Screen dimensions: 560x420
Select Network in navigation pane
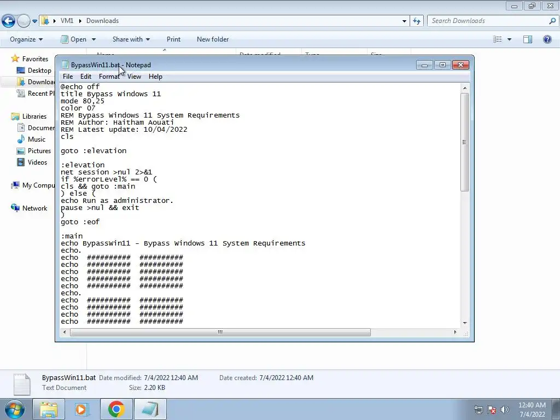coord(34,208)
